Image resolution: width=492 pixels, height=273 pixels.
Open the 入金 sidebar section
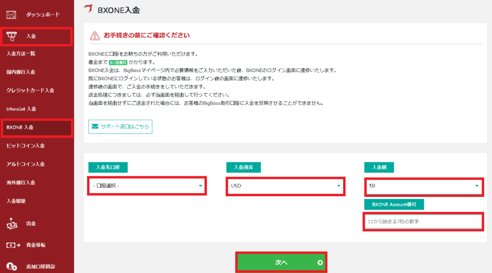tap(37, 36)
